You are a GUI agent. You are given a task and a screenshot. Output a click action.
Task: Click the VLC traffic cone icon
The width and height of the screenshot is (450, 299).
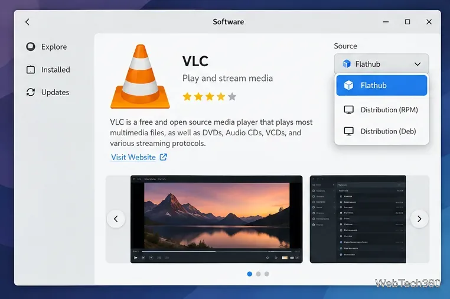[140, 76]
